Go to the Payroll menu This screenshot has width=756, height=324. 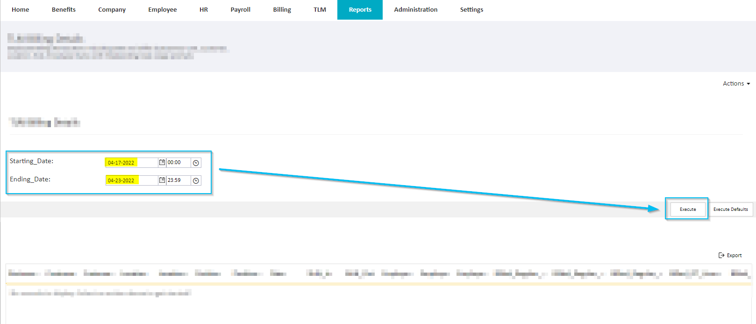241,10
